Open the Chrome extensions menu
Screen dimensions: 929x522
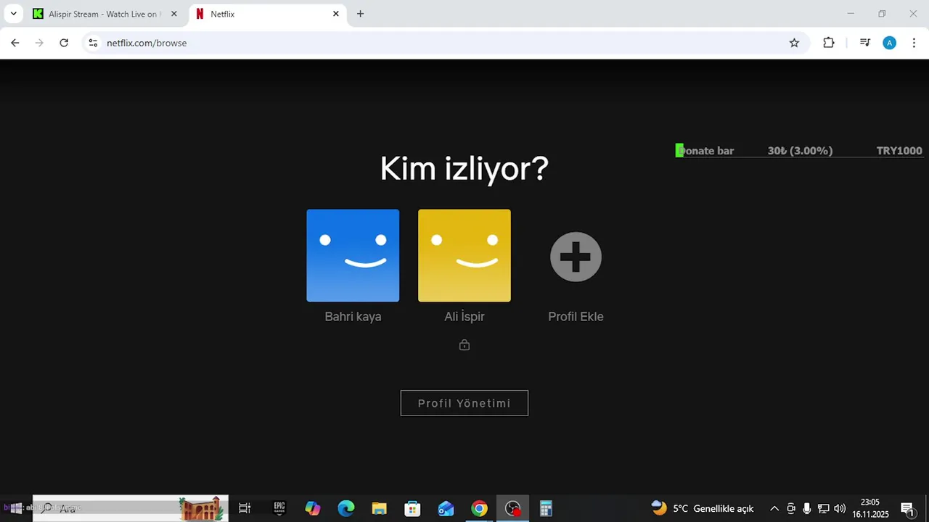pyautogui.click(x=829, y=43)
